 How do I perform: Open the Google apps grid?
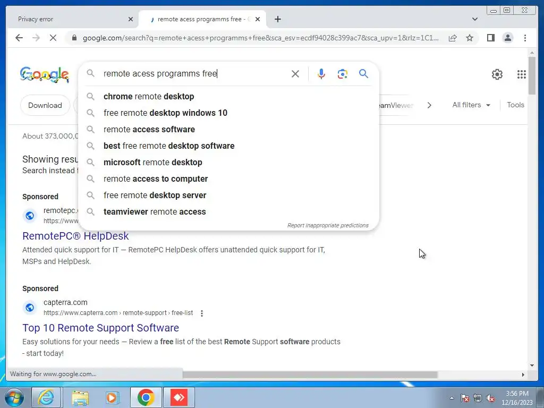coord(522,74)
